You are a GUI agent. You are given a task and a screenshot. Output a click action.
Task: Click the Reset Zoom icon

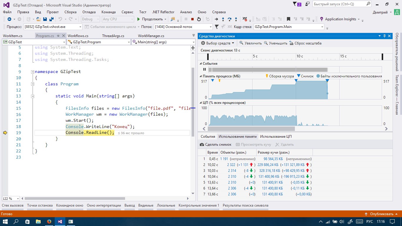(x=291, y=43)
